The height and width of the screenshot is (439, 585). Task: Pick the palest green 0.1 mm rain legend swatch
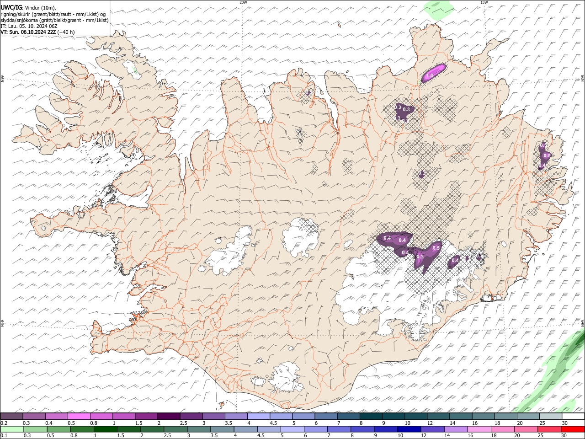coord(12,429)
